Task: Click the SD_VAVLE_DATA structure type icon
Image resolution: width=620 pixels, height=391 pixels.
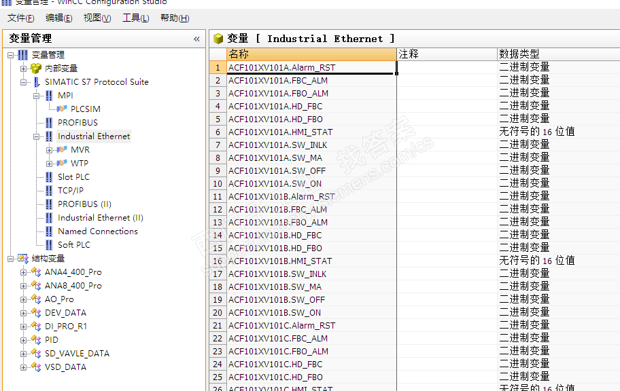Action: [x=36, y=354]
